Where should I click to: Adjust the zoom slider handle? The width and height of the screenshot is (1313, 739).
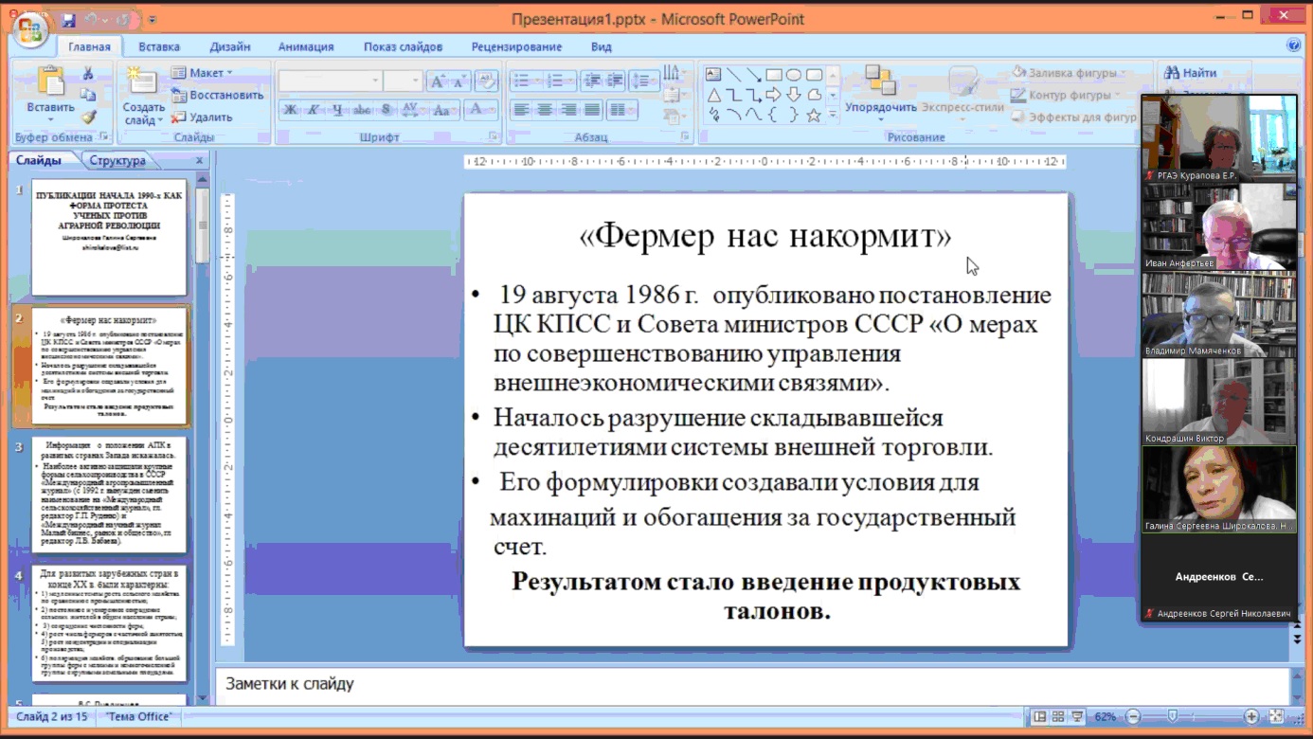[1173, 717]
